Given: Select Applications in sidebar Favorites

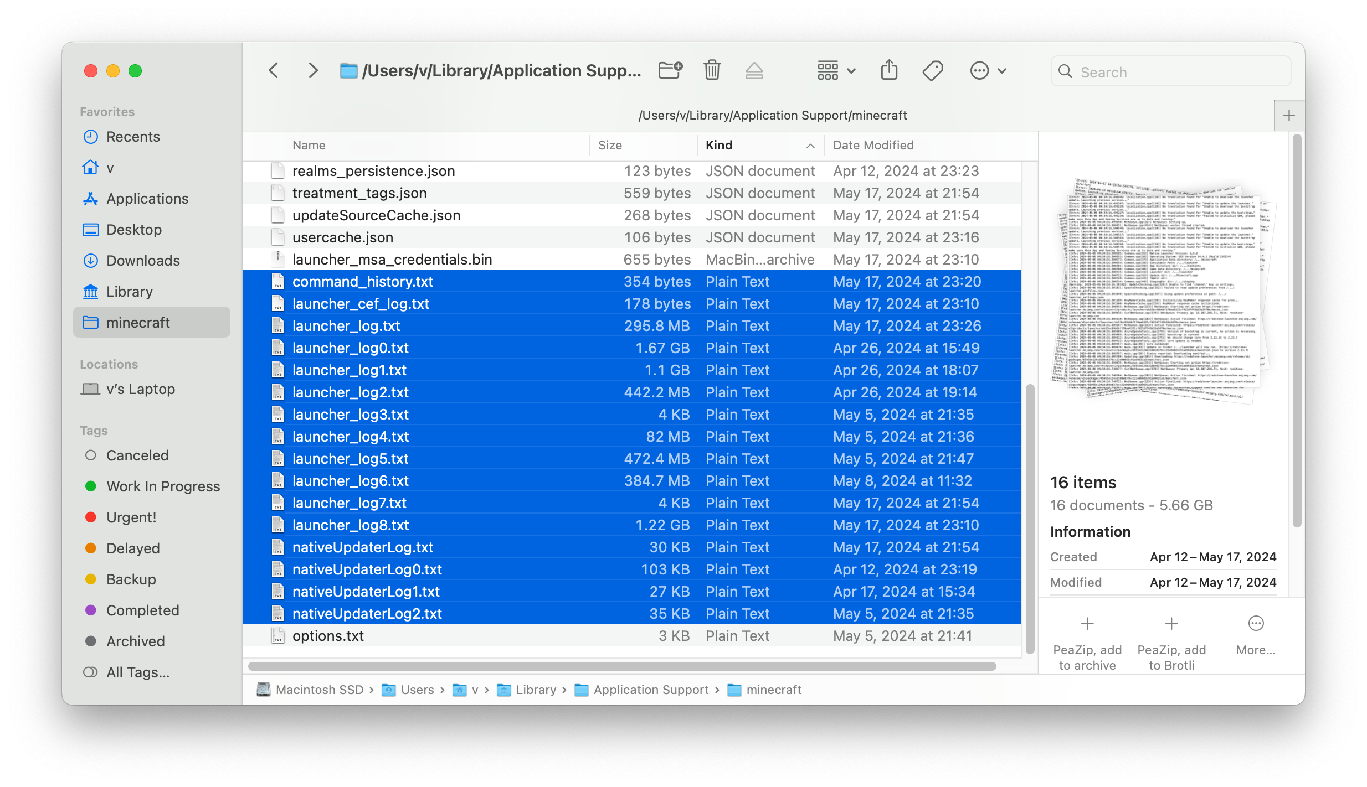Looking at the screenshot, I should 147,199.
